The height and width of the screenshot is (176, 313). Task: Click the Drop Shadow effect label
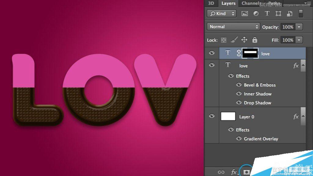coord(257,103)
